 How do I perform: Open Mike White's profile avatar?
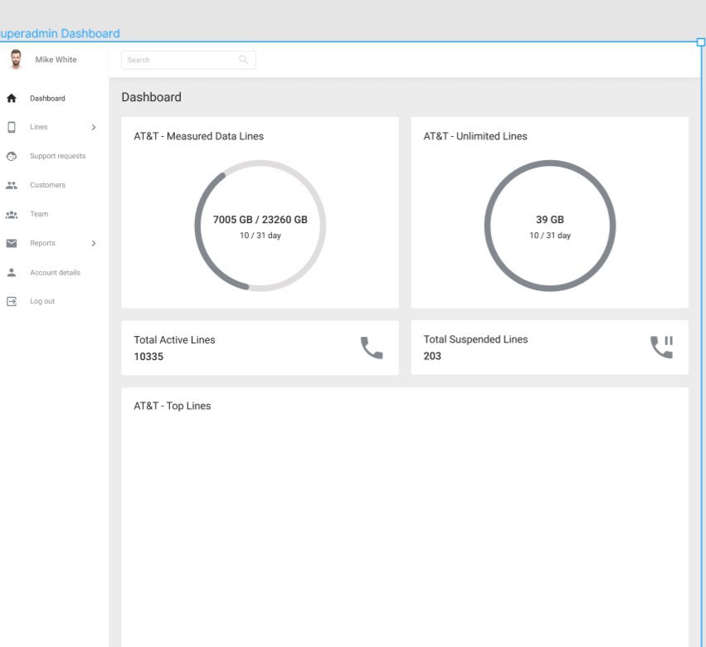point(16,59)
